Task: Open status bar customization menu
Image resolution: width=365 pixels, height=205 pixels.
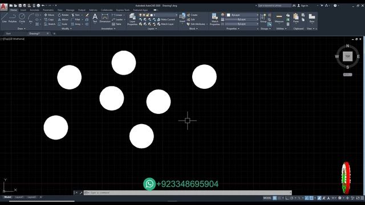Action: coord(362,198)
